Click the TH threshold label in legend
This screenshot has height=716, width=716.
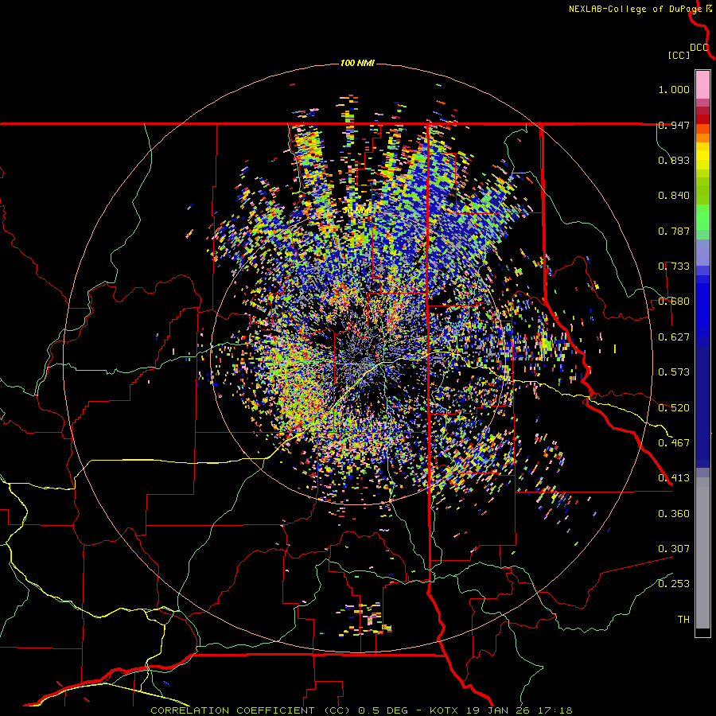[x=683, y=620]
